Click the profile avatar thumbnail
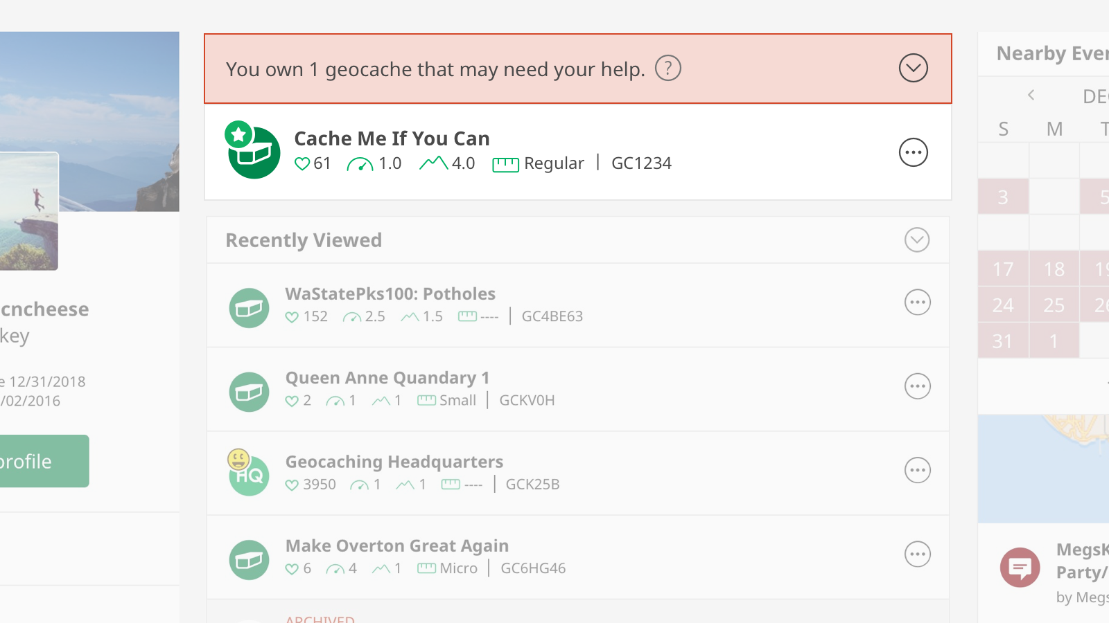The height and width of the screenshot is (623, 1109). pyautogui.click(x=28, y=211)
